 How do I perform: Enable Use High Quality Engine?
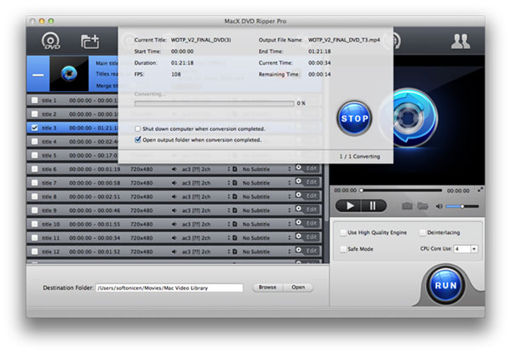[x=343, y=232]
